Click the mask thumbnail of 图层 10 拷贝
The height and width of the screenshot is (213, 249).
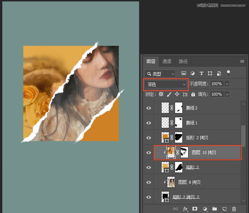[184, 152]
